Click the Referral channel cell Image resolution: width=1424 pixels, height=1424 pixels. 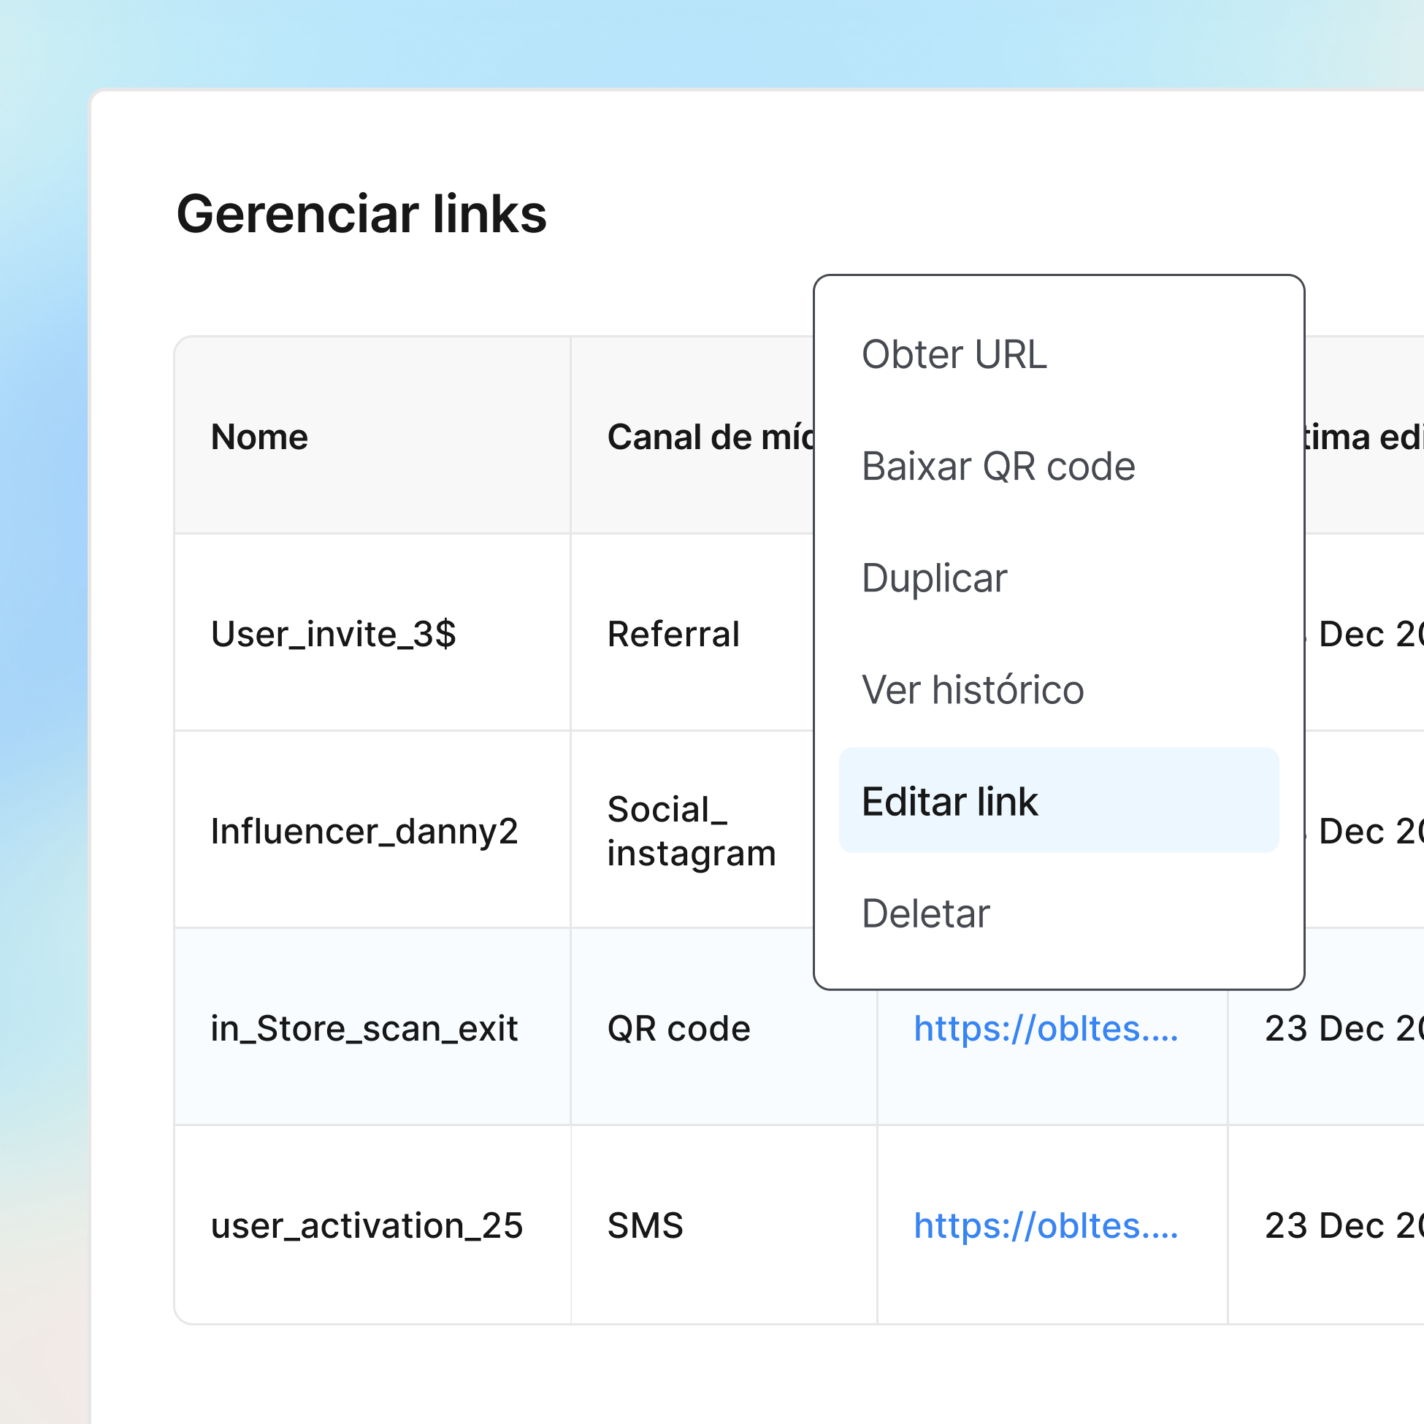673,634
